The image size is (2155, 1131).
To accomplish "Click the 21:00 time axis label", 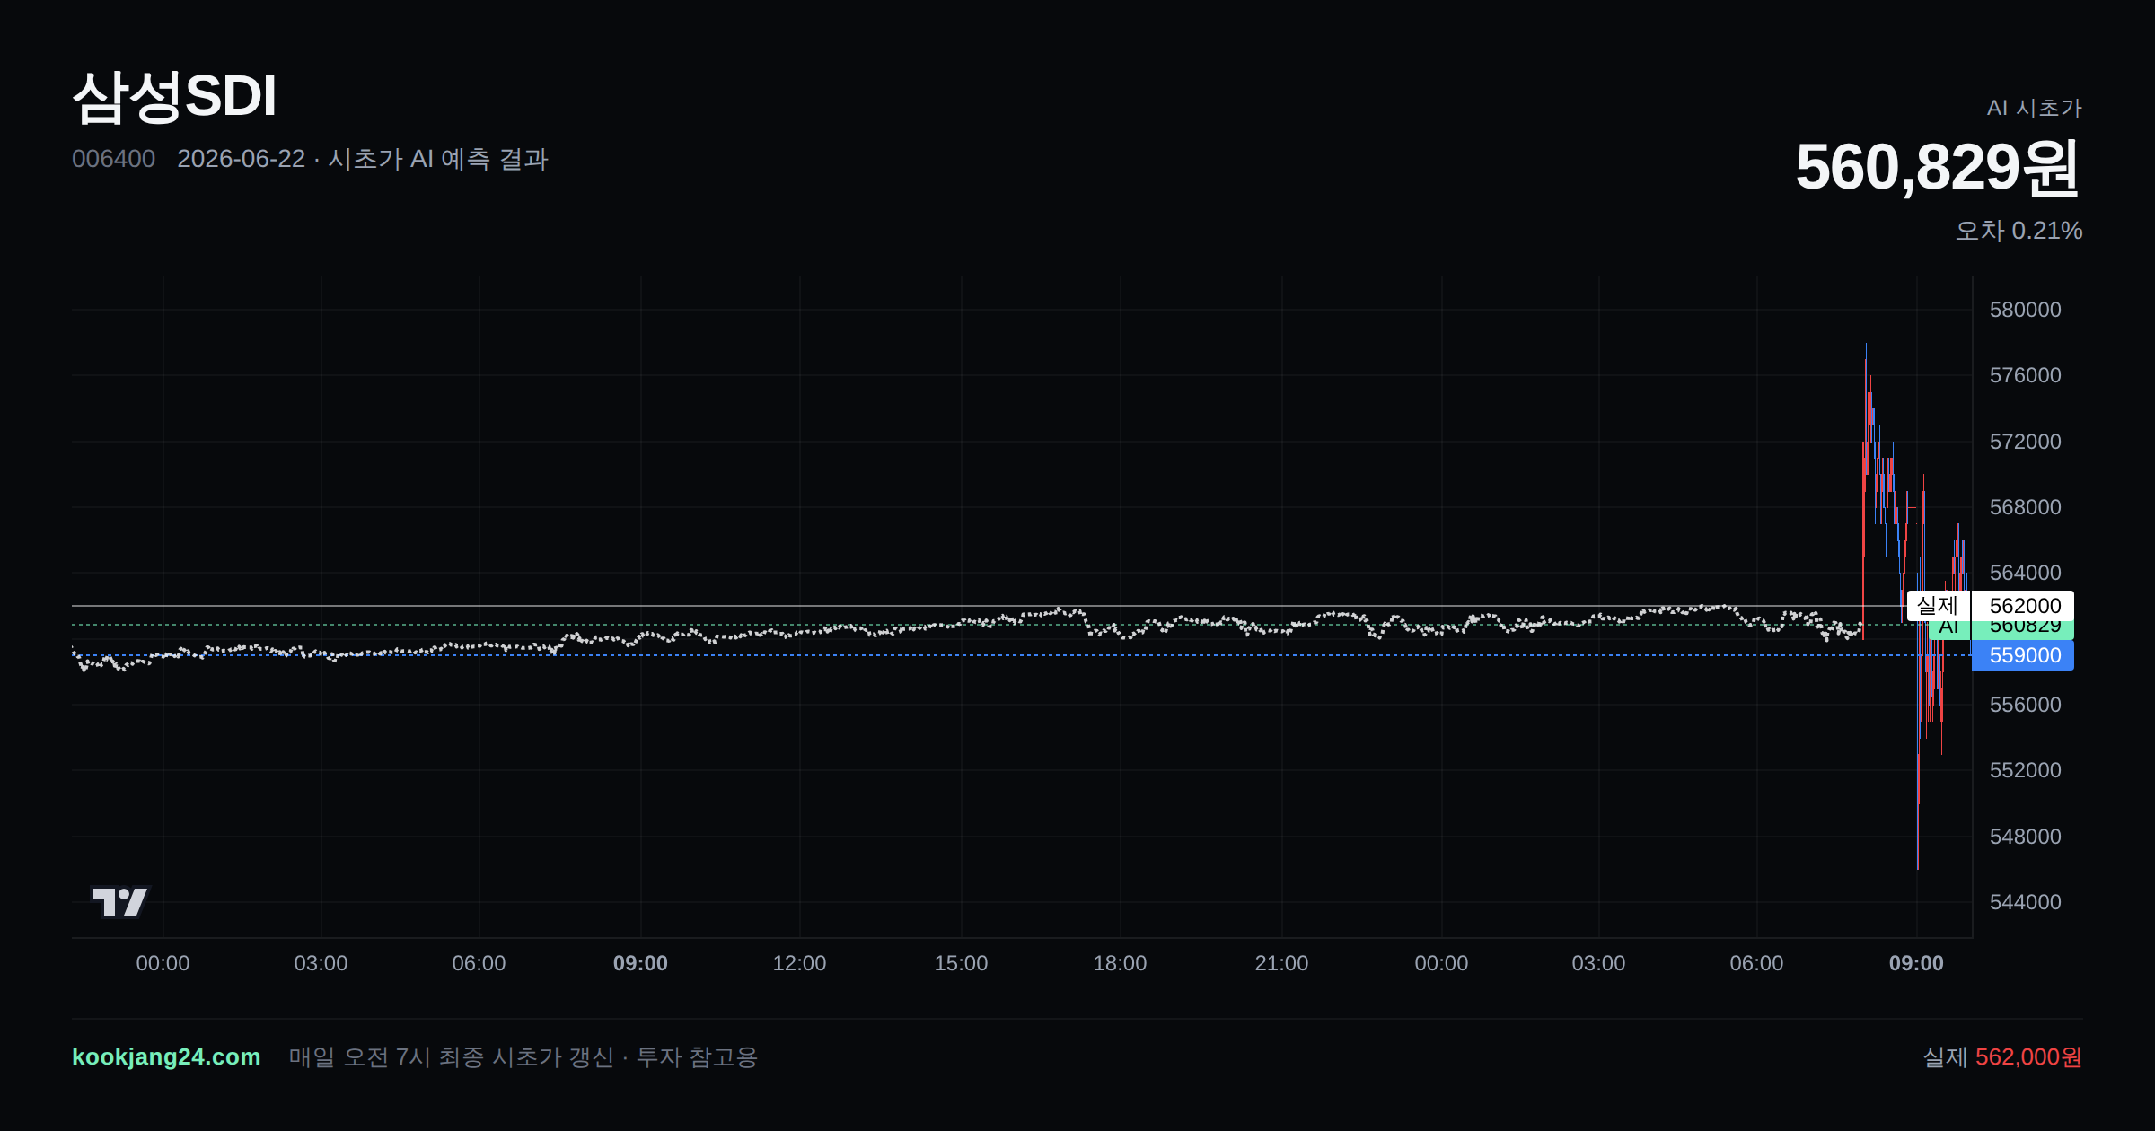I will (x=1281, y=963).
